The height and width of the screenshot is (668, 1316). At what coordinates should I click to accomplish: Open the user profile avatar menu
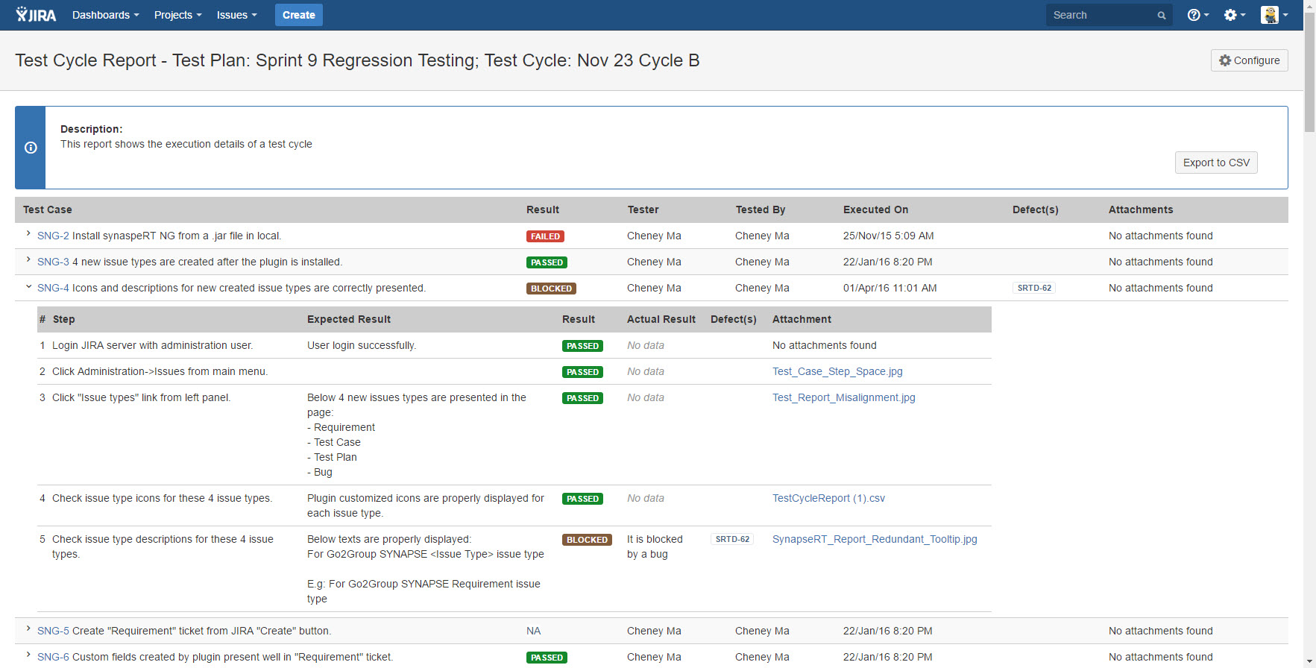click(x=1274, y=15)
